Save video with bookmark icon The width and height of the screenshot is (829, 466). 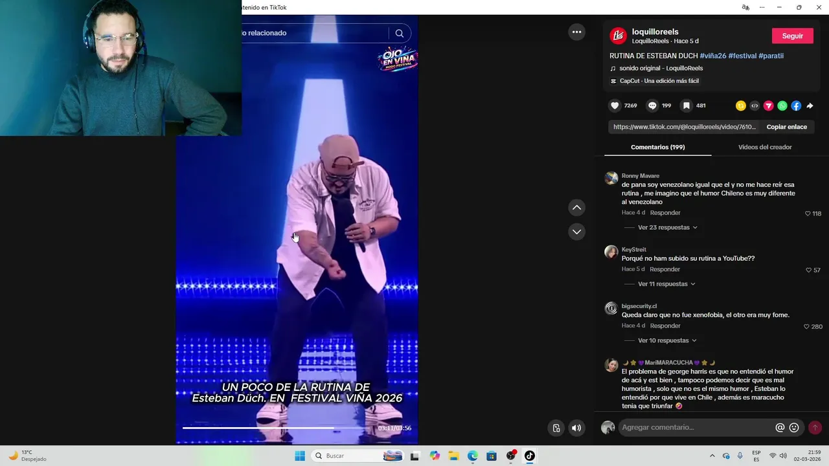tap(687, 105)
